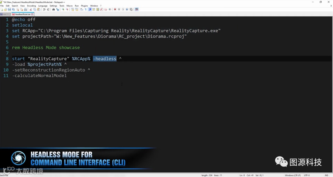Open the Window menu
The width and height of the screenshot is (333, 177).
94,6
